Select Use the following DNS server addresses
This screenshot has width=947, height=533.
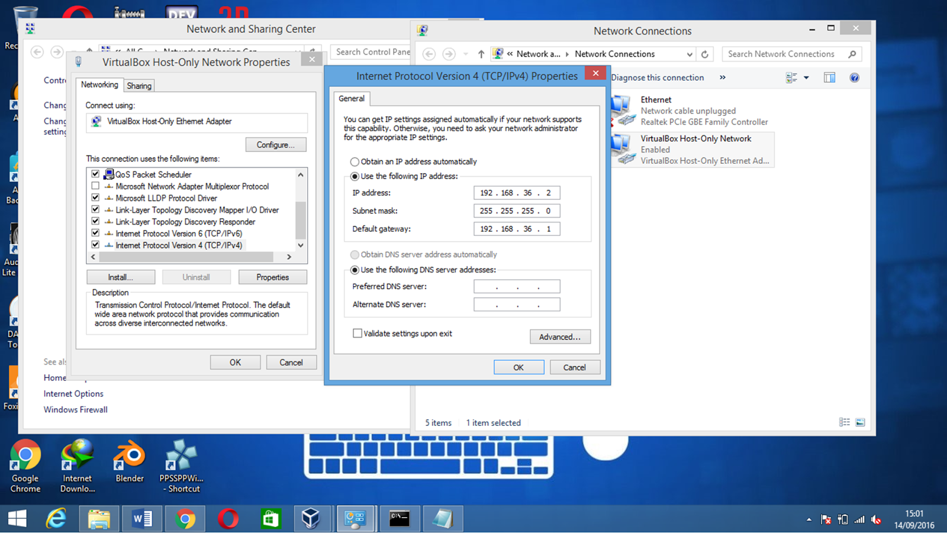(355, 270)
